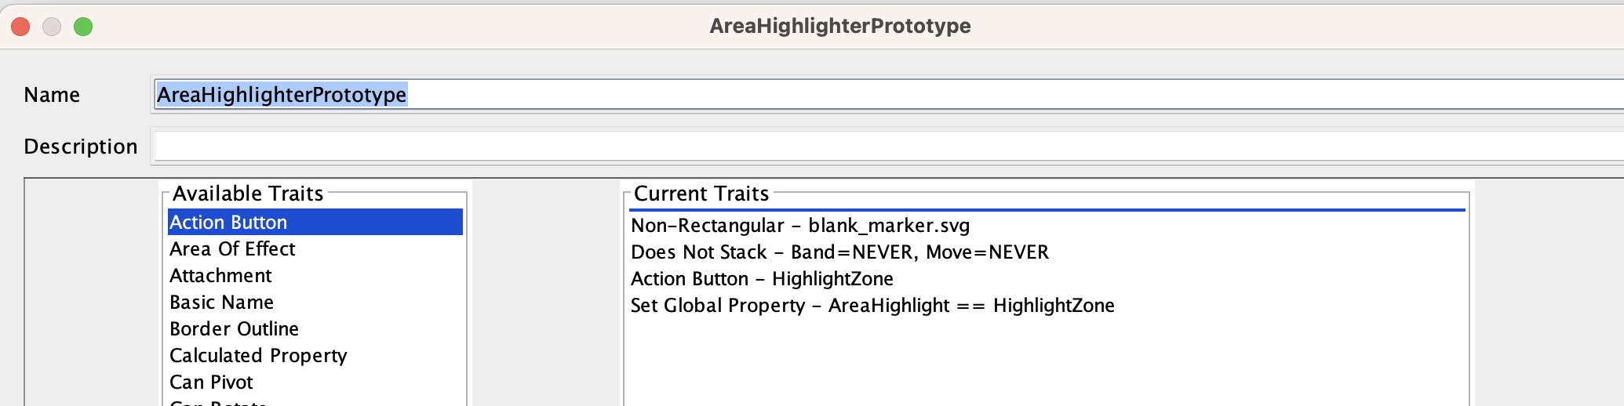This screenshot has height=406, width=1624.
Task: Select Action Button in Available Traits
Action: click(x=315, y=222)
